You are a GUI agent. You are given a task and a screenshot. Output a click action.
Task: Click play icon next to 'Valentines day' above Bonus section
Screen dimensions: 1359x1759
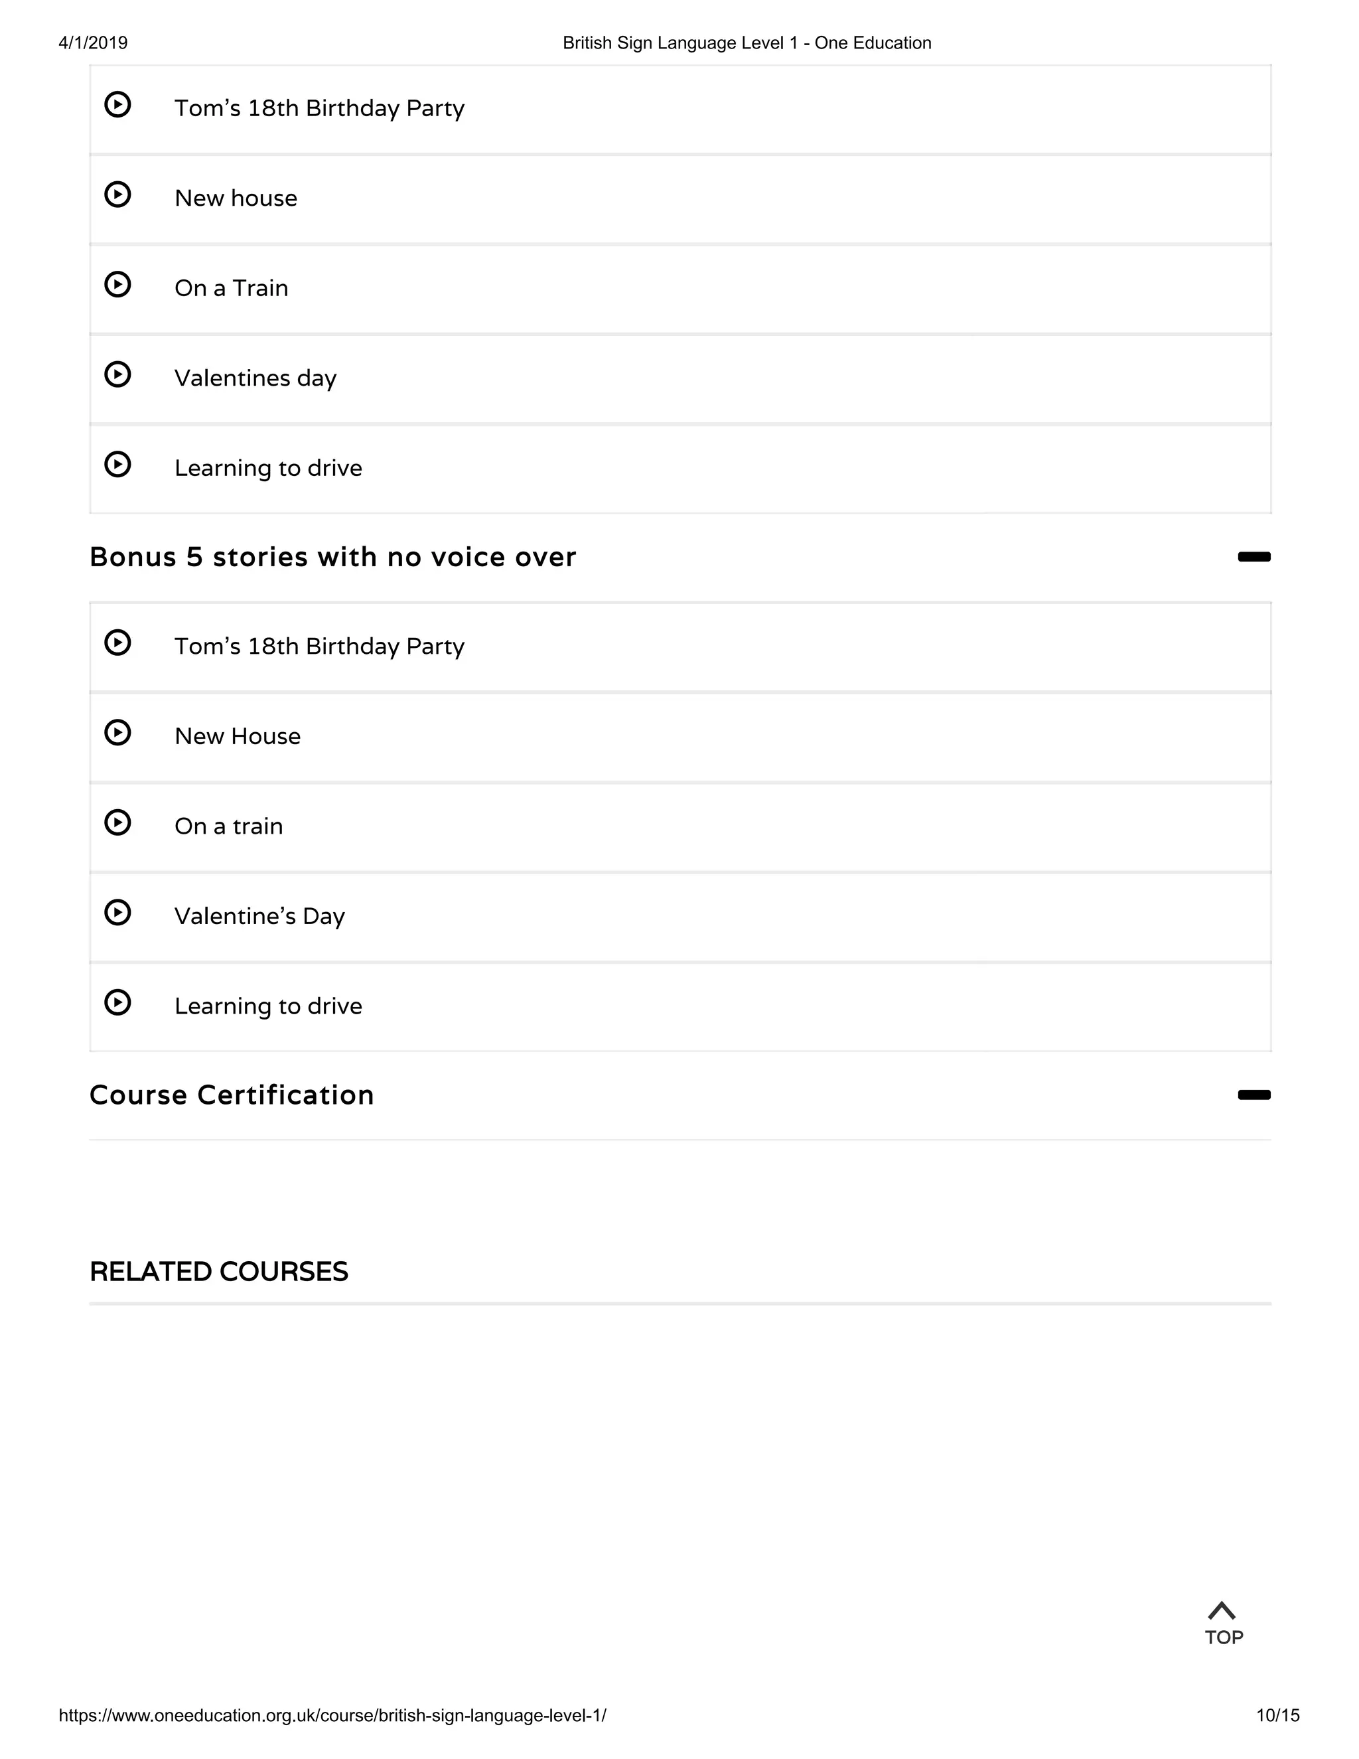pyautogui.click(x=117, y=375)
